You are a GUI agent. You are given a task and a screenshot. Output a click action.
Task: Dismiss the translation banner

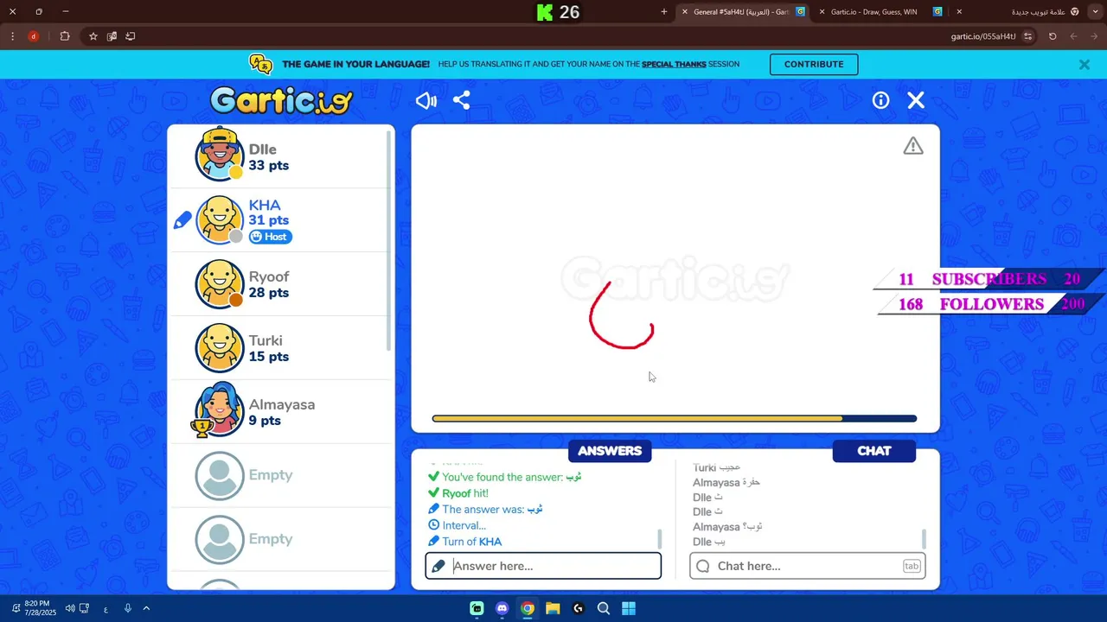click(1085, 65)
